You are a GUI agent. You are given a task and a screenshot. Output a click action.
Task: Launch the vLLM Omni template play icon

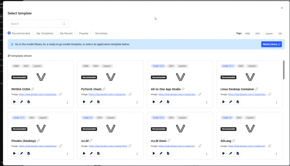click(x=154, y=154)
